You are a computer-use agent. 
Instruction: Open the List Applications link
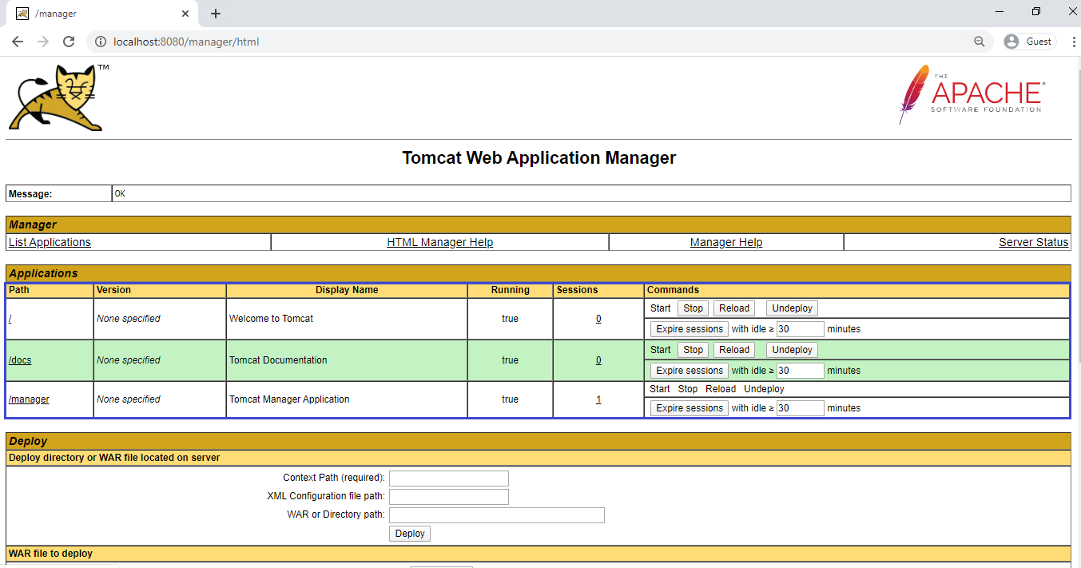50,242
